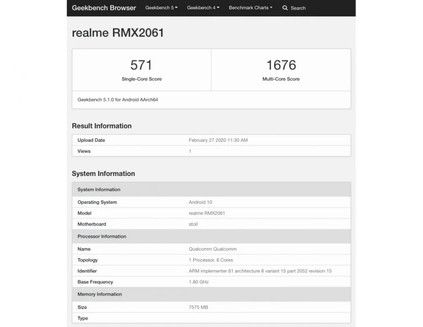Click the Single-Core Score label
Screen dimensions: 423x327
point(141,79)
